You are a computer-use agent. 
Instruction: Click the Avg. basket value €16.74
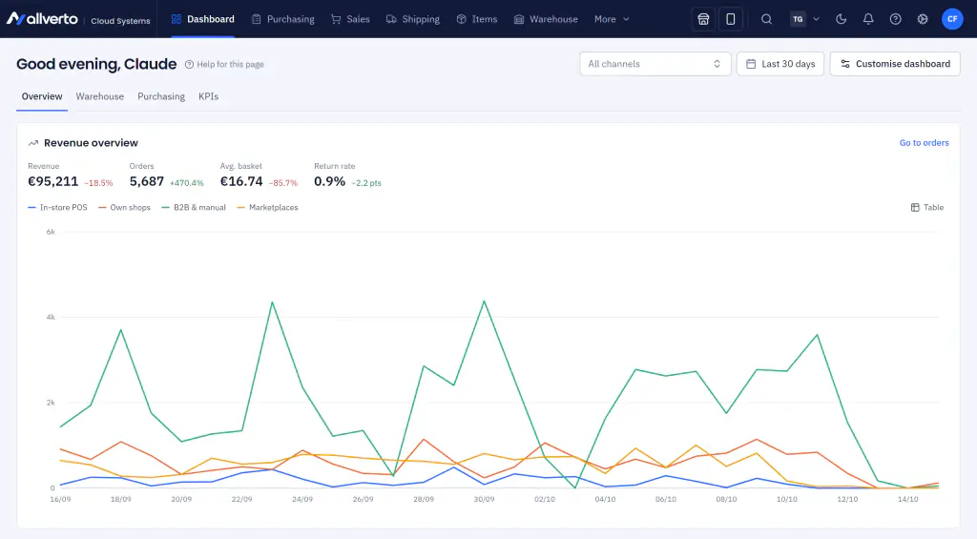pyautogui.click(x=241, y=181)
